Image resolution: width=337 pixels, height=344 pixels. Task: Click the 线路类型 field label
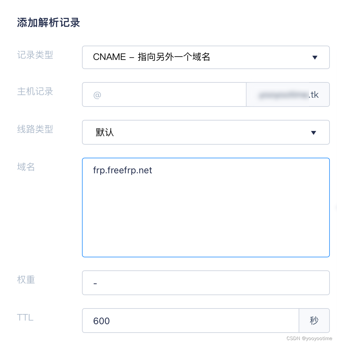pyautogui.click(x=35, y=130)
